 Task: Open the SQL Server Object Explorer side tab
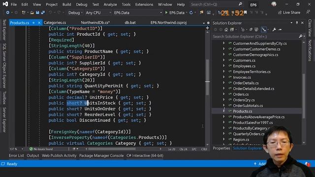pos(4,65)
